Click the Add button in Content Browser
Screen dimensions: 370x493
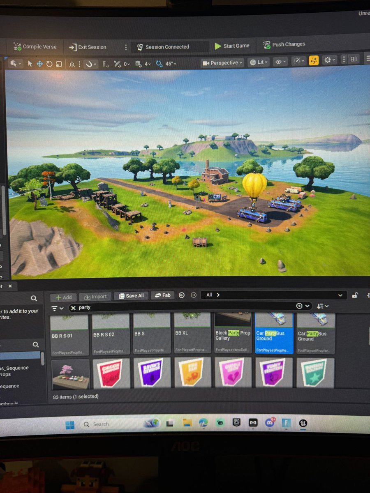pos(63,297)
